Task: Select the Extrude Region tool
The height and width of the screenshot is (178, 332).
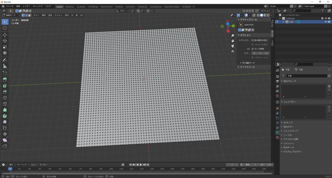Action: [5, 80]
